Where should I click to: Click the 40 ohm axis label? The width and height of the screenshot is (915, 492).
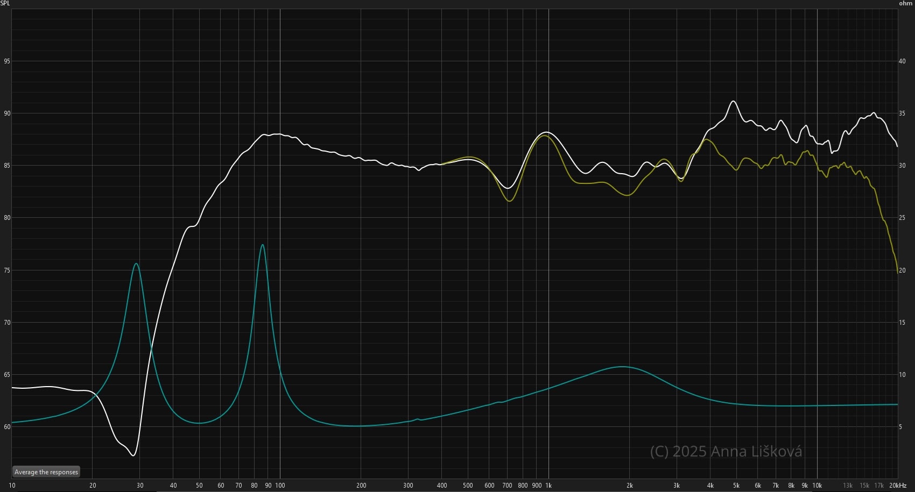click(x=902, y=61)
